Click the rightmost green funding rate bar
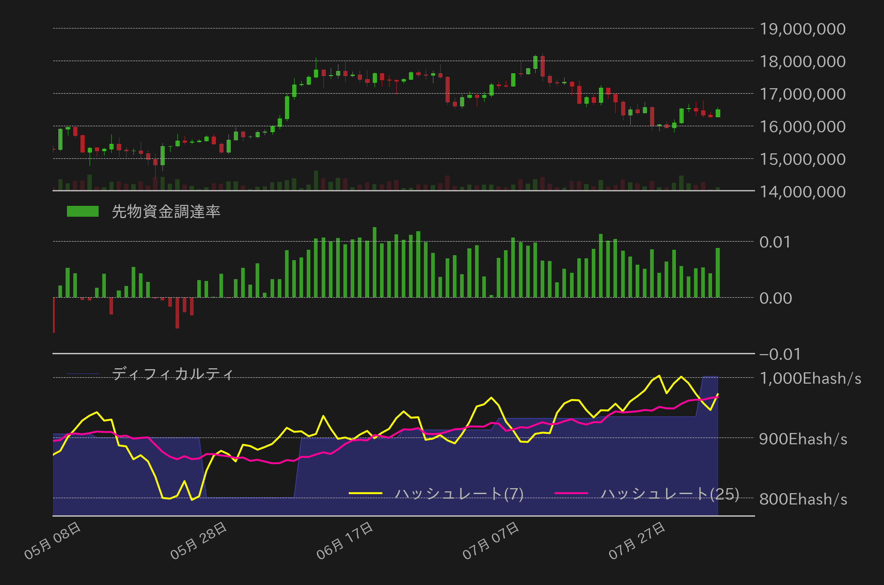884x585 pixels. point(718,272)
